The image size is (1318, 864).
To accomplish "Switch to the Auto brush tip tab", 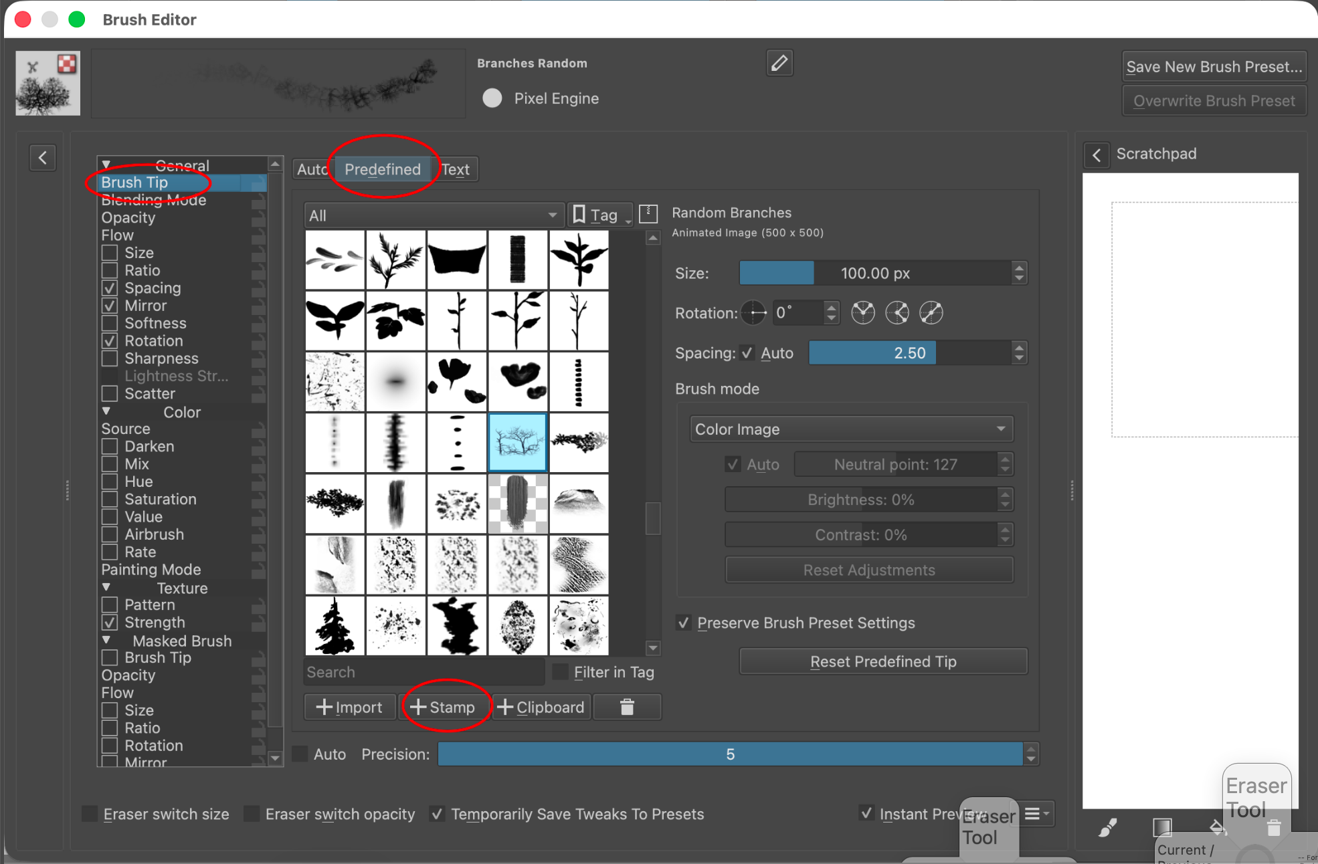I will tap(312, 170).
